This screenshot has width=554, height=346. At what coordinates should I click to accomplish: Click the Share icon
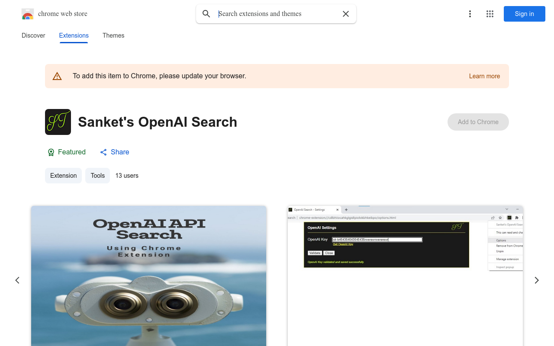tap(103, 152)
